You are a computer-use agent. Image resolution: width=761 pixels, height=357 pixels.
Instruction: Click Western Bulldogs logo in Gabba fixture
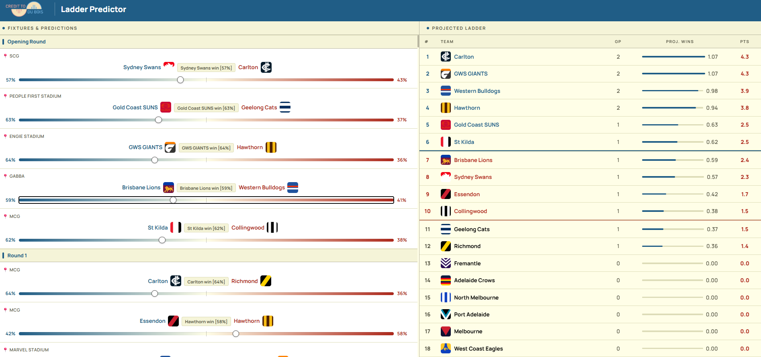pos(293,188)
